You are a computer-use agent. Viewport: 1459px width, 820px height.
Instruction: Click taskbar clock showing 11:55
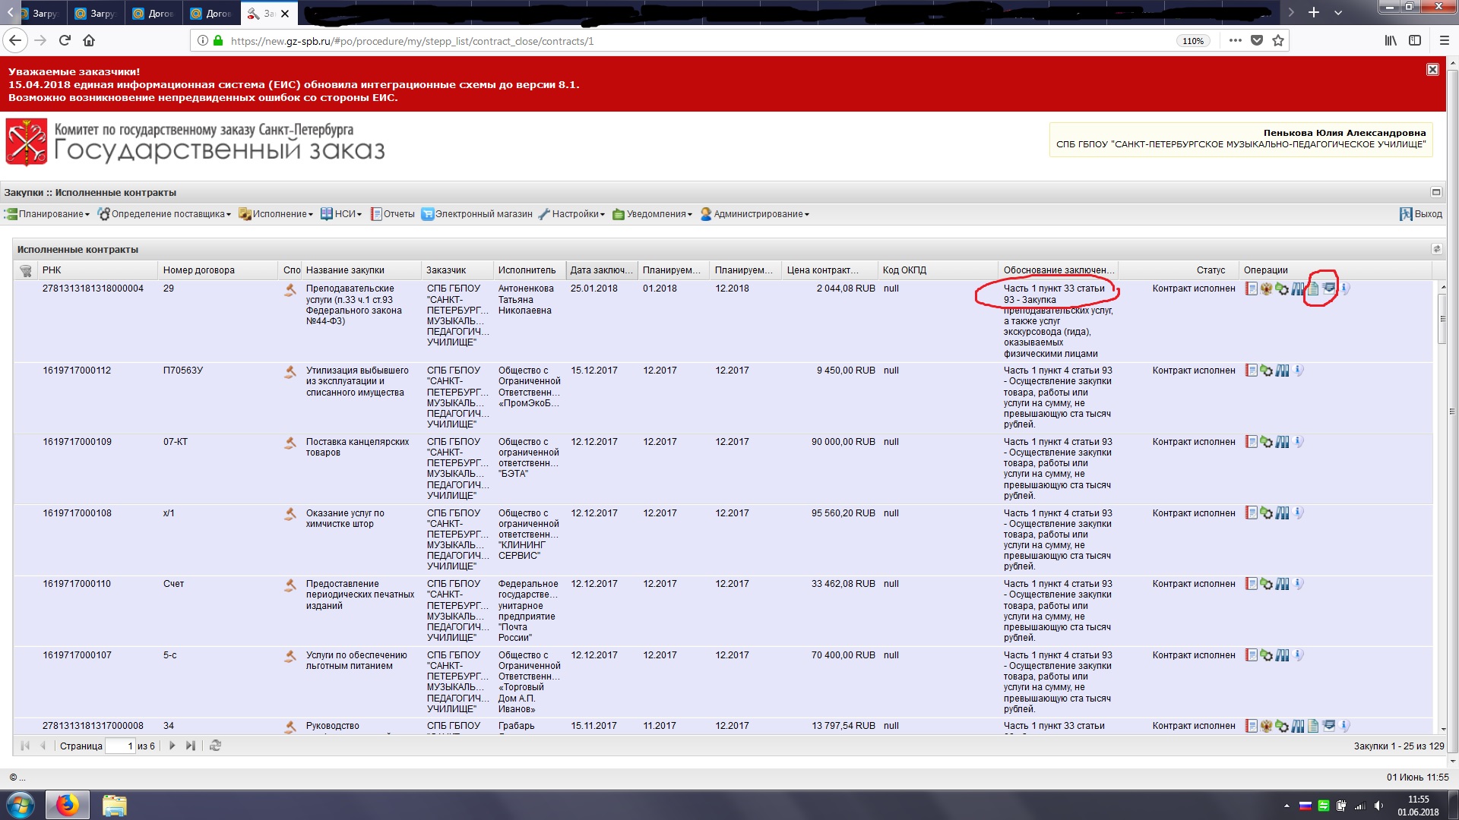point(1418,806)
